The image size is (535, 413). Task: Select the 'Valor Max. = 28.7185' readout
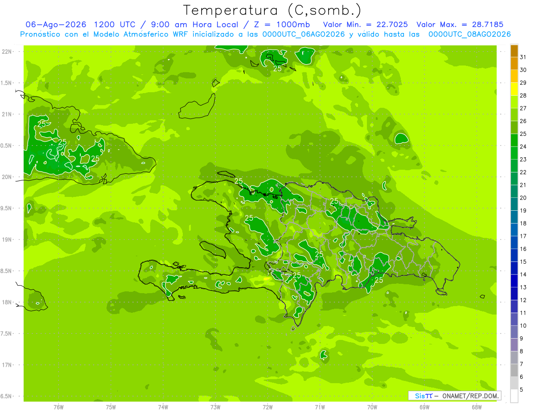(x=460, y=25)
